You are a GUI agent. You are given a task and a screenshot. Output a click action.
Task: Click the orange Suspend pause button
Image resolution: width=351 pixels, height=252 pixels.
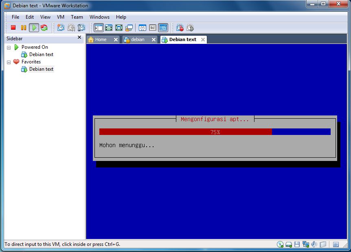click(23, 28)
